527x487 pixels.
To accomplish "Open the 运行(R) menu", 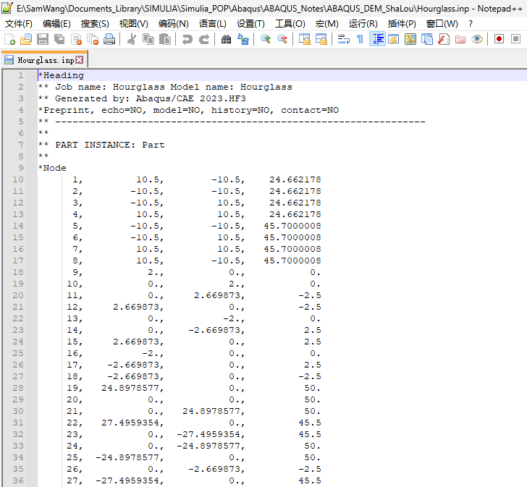I will (363, 24).
